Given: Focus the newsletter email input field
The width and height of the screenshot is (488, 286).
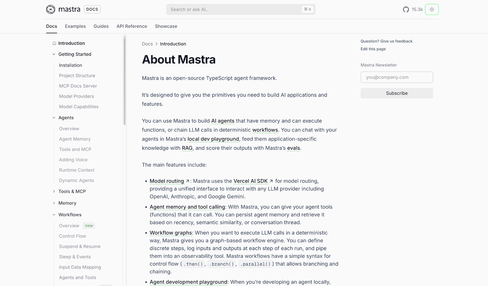Looking at the screenshot, I should click(396, 77).
